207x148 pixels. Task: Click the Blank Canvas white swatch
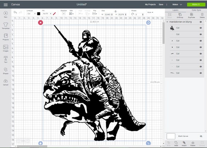click(x=171, y=136)
